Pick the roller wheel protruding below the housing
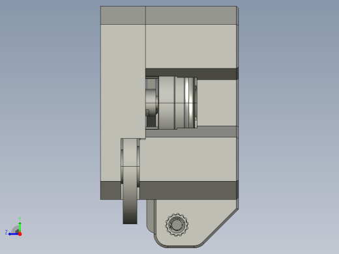 click(130, 181)
